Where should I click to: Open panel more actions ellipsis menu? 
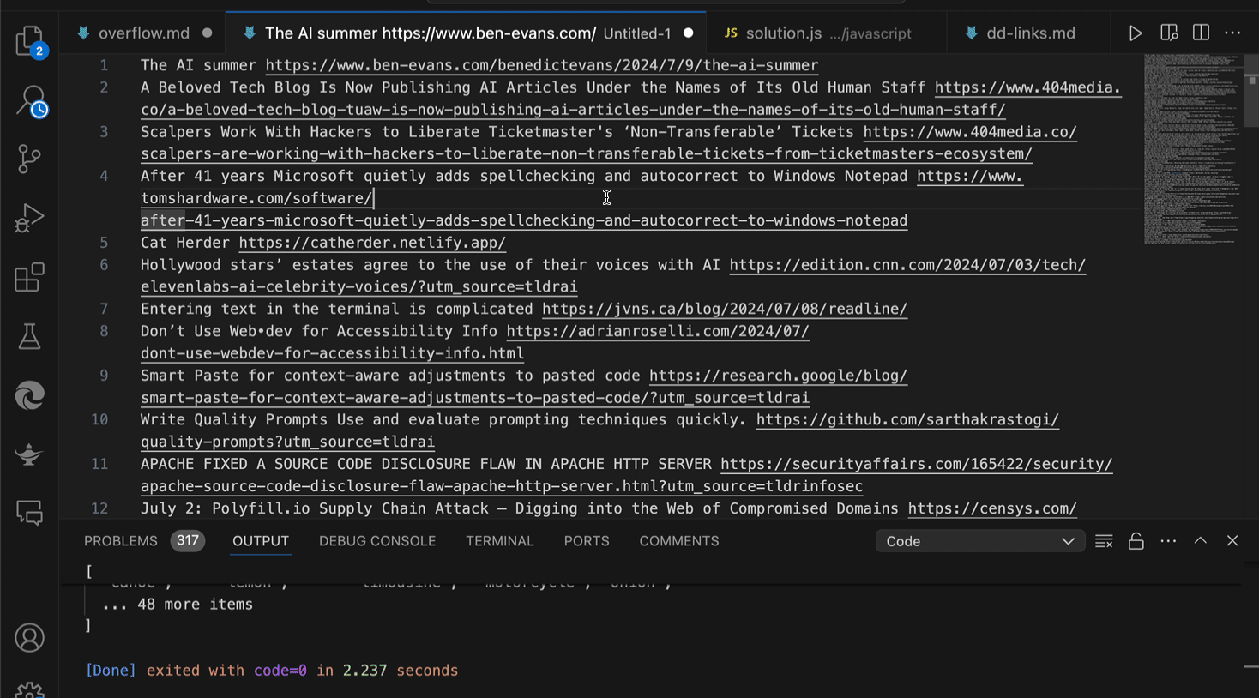1168,541
